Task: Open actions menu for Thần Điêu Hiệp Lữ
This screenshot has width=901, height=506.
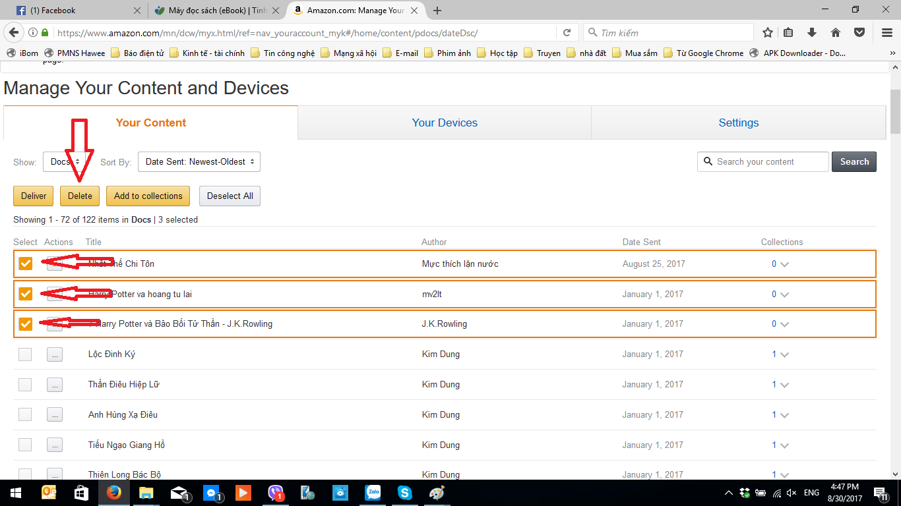Action: click(55, 385)
